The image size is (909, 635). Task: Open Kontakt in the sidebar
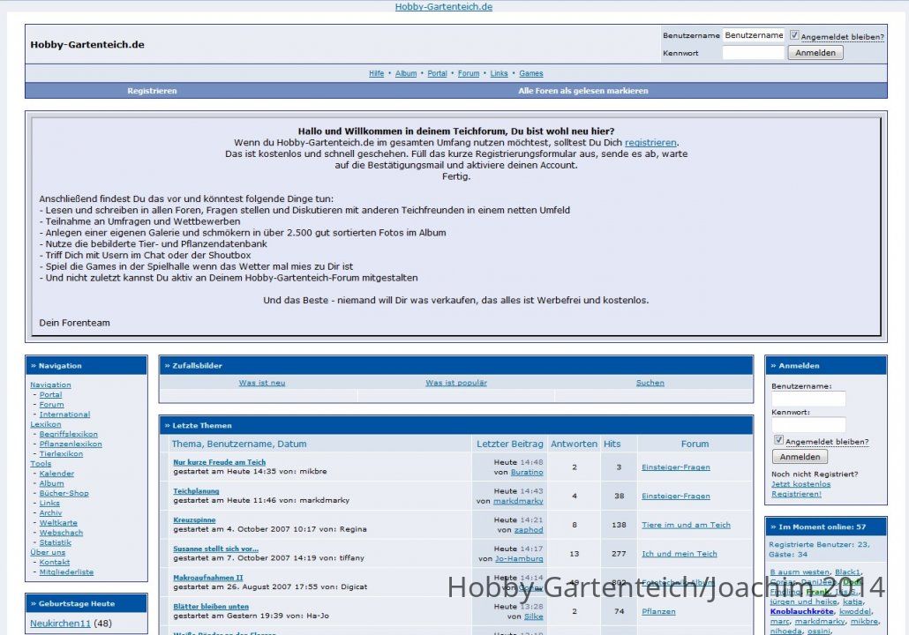(x=55, y=562)
